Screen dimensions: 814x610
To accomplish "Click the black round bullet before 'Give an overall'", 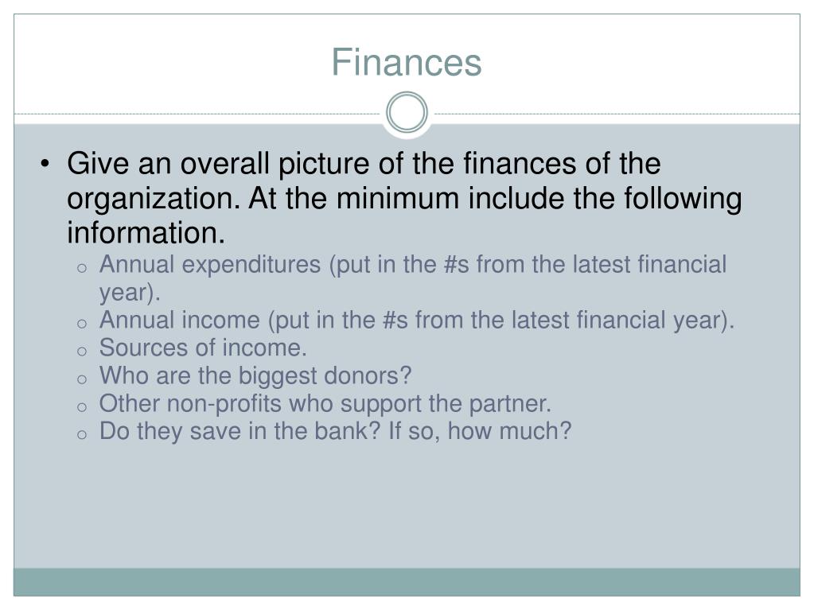I will pyautogui.click(x=45, y=164).
